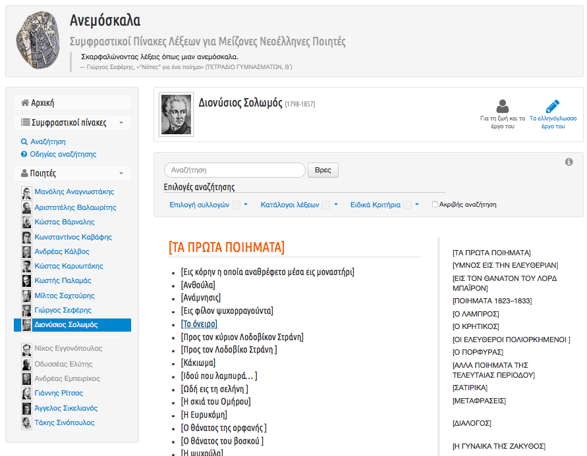This screenshot has width=587, height=456.
Task: Click the Βρες search button
Action: pos(323,170)
